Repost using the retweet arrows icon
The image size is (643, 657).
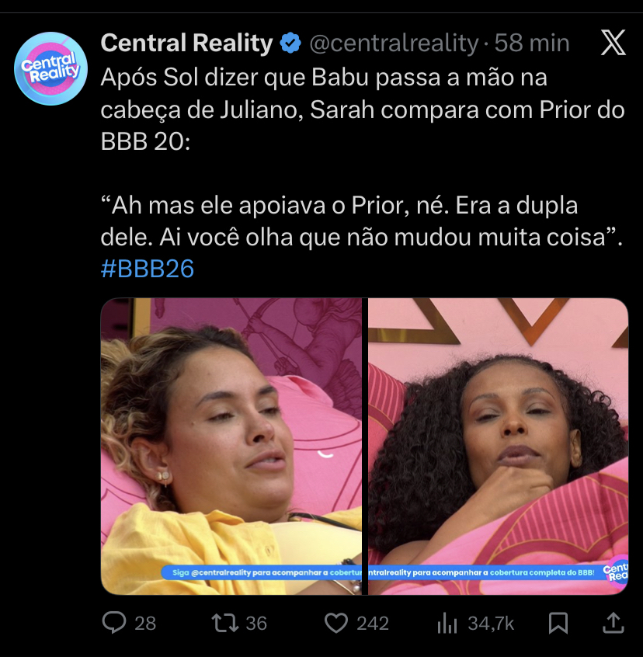coord(225,623)
